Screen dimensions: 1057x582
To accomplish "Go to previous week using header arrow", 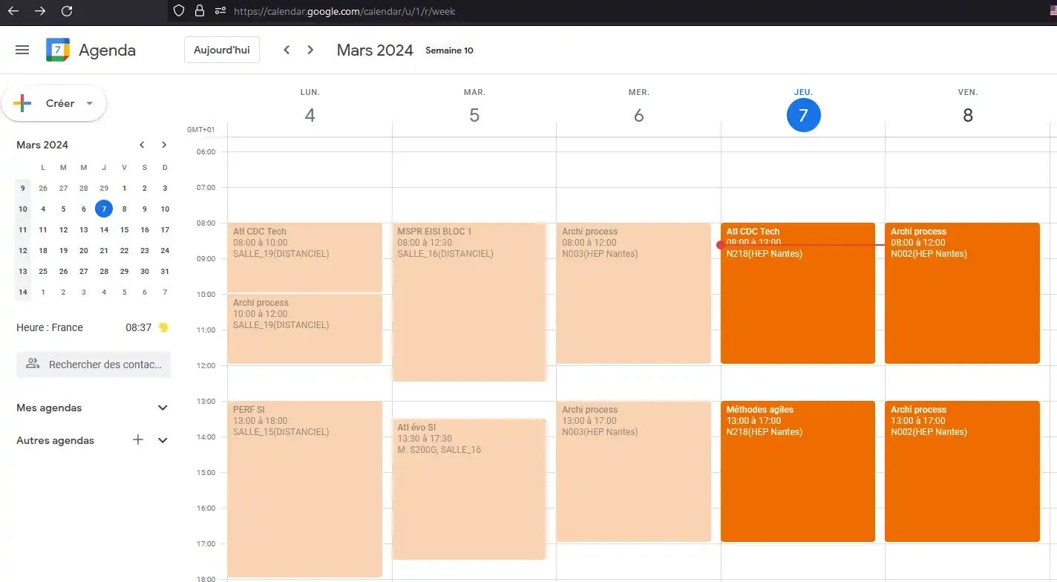I will coord(287,50).
